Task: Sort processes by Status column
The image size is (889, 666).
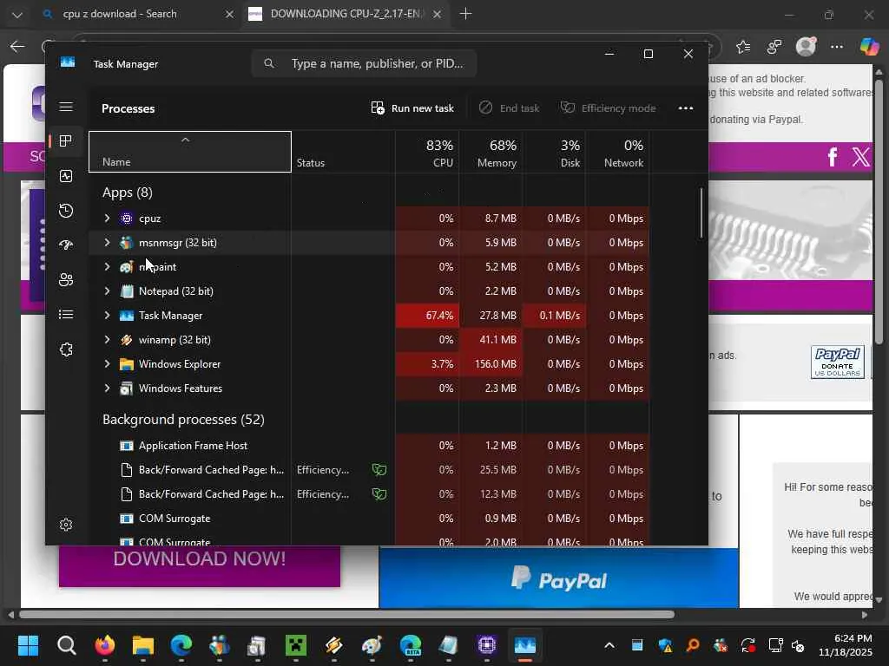Action: click(343, 152)
